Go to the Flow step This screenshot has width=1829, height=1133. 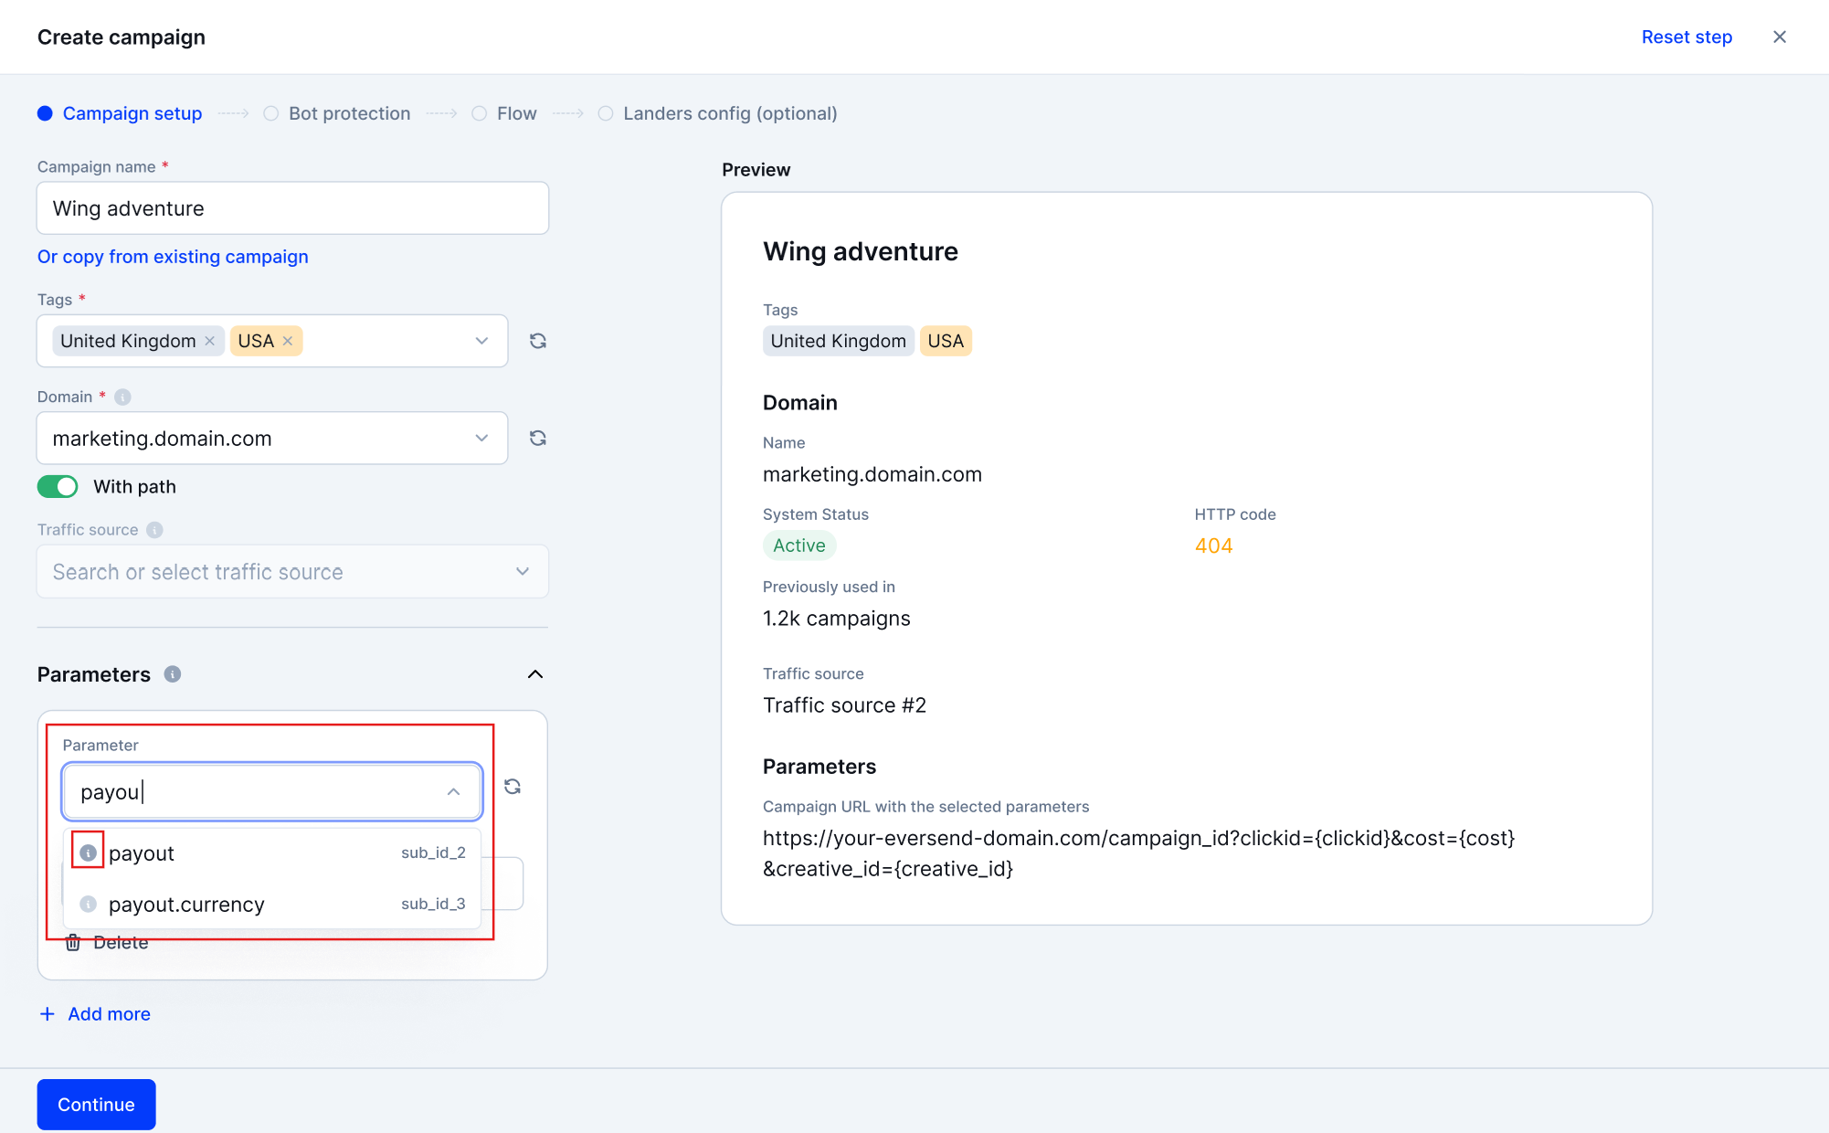pyautogui.click(x=504, y=113)
